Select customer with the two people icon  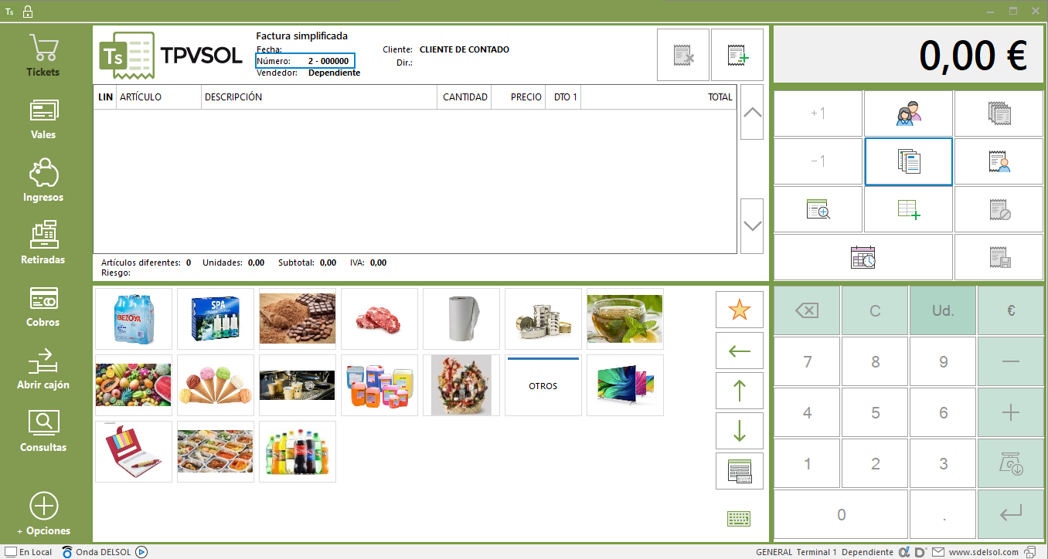[x=908, y=114]
